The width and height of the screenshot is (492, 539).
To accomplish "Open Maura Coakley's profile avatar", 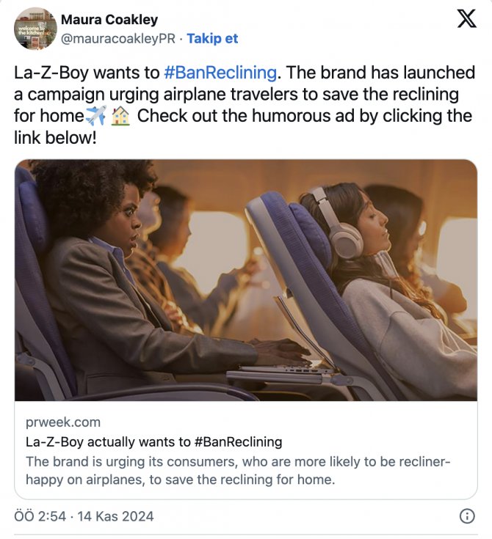I will (35, 29).
